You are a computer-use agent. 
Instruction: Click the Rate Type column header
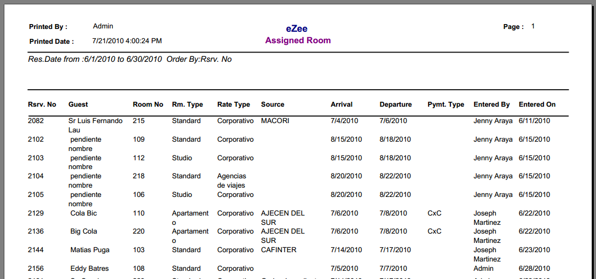tap(234, 104)
